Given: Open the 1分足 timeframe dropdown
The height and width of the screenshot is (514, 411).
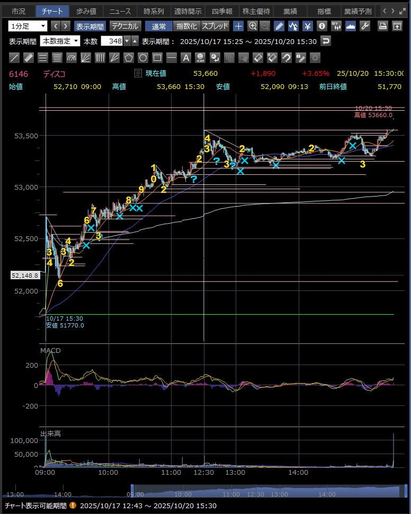Looking at the screenshot, I should tap(28, 26).
